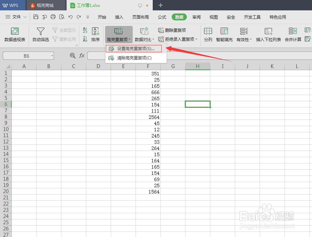Viewport: 312px width, 237px height.
Task: Sort descending Z to A icon
Action: (x=85, y=39)
